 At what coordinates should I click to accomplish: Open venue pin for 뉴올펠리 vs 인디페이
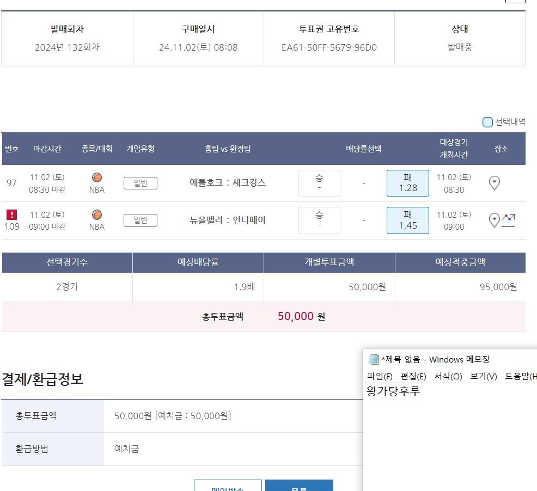[494, 220]
